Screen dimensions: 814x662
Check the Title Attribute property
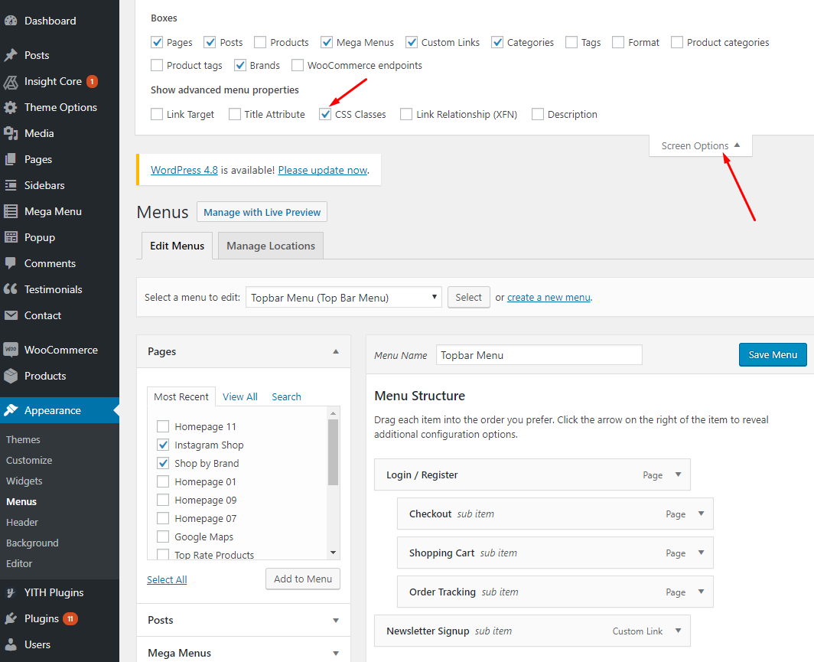click(x=235, y=114)
